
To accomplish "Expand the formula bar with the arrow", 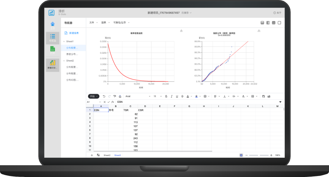I will pos(280,102).
